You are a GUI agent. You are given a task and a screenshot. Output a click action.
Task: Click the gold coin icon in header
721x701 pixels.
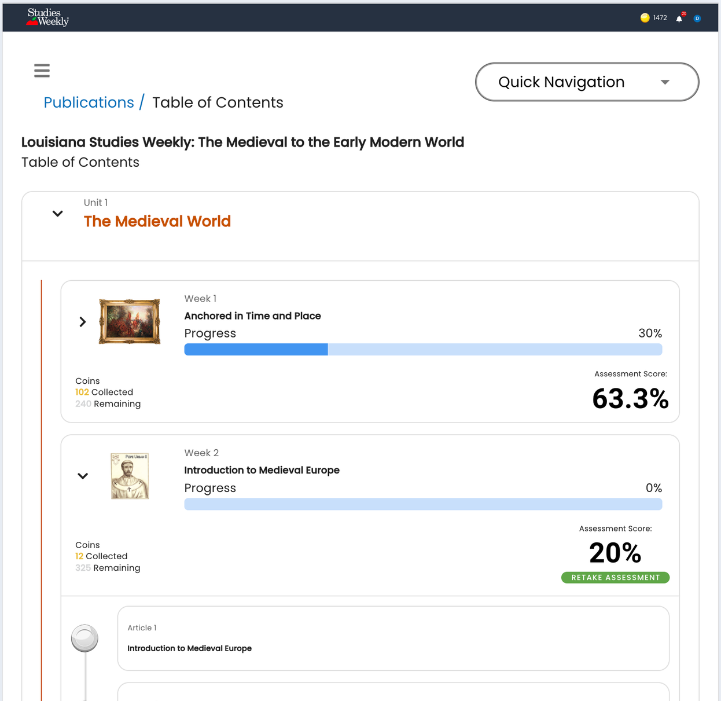click(x=645, y=18)
